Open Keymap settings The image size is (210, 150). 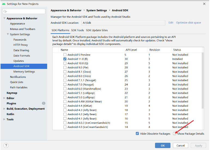[12, 93]
